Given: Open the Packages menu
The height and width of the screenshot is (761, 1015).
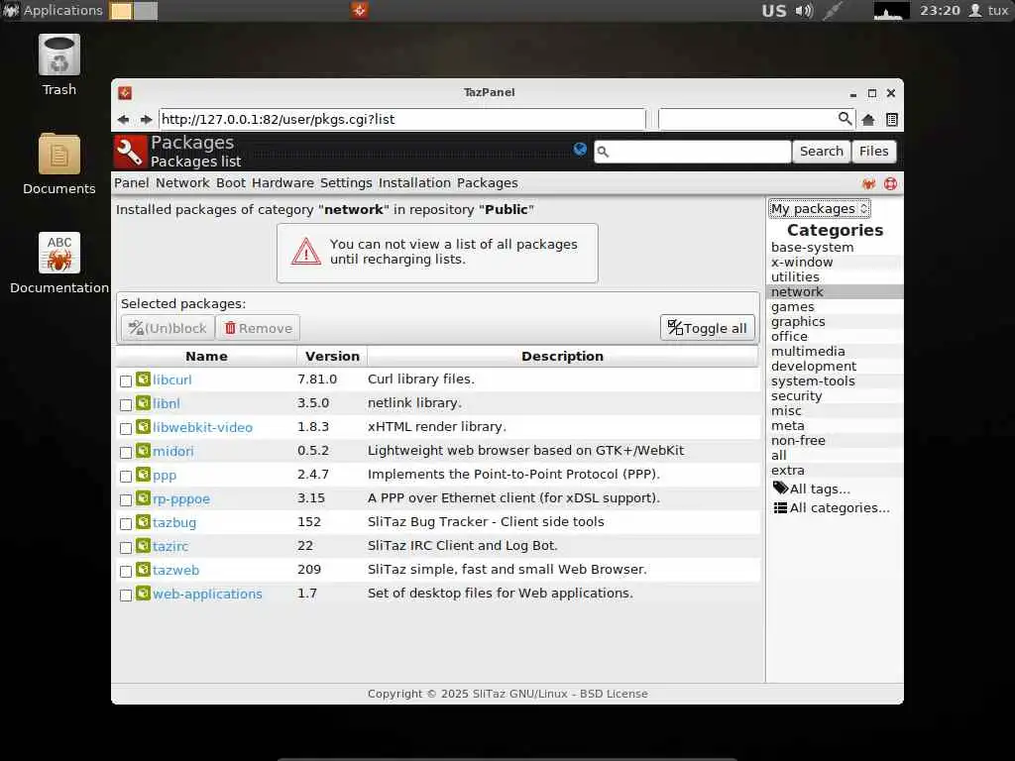Looking at the screenshot, I should coord(488,183).
